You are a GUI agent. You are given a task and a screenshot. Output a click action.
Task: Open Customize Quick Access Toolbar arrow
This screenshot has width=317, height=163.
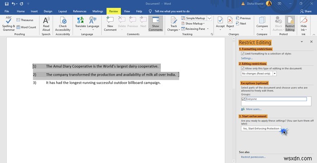point(28,4)
